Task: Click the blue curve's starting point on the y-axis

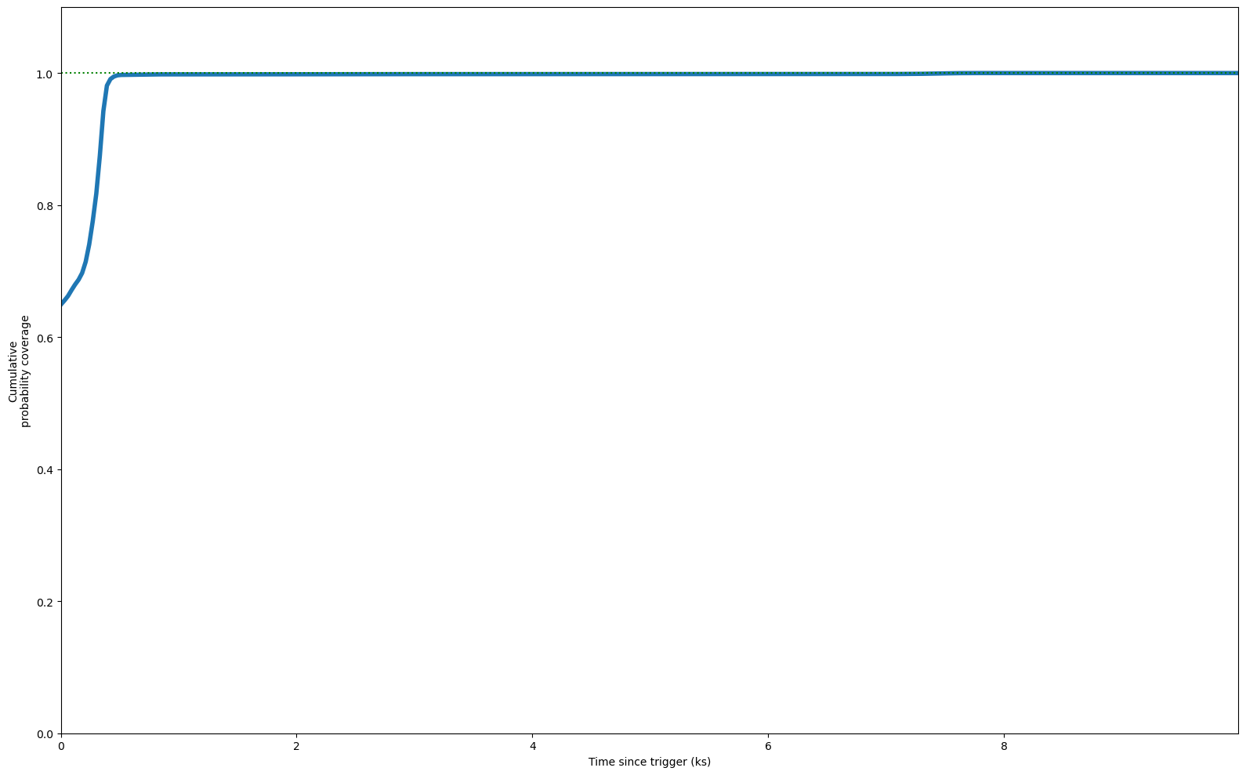Action: [62, 303]
